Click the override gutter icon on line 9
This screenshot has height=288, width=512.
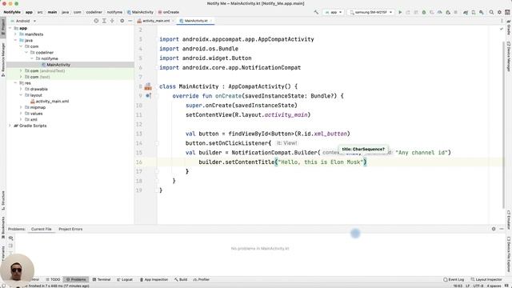[x=148, y=96]
